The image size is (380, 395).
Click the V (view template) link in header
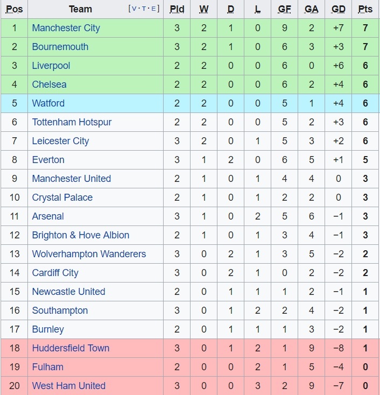coord(135,9)
